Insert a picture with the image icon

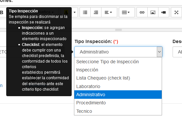[153, 12]
